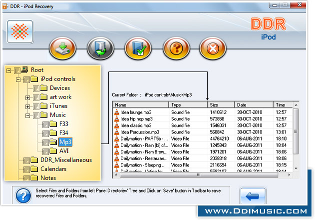315x220 pixels.
Task: Check the Root checkbox
Action: tap(17, 70)
